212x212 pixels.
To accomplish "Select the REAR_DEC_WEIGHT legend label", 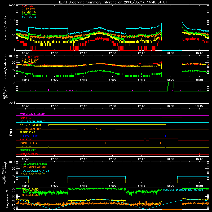I will pyautogui.click(x=33, y=174).
